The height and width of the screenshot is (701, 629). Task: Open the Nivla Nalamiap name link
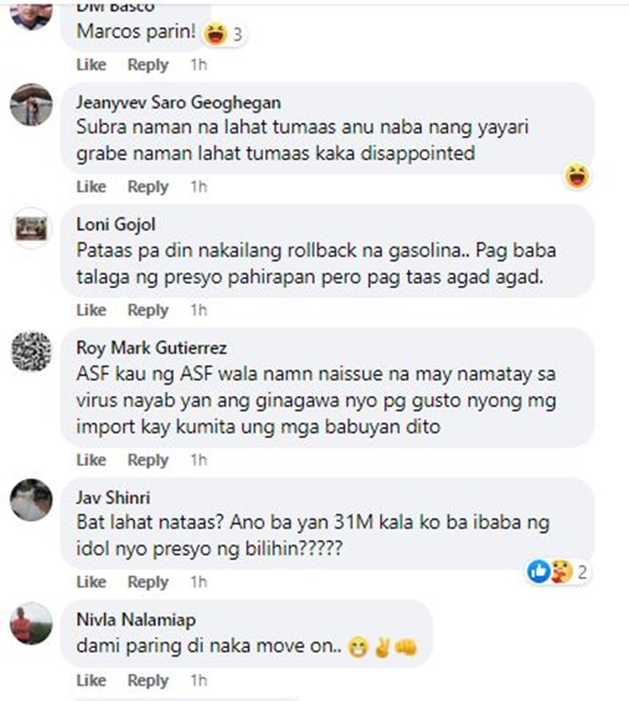(136, 620)
